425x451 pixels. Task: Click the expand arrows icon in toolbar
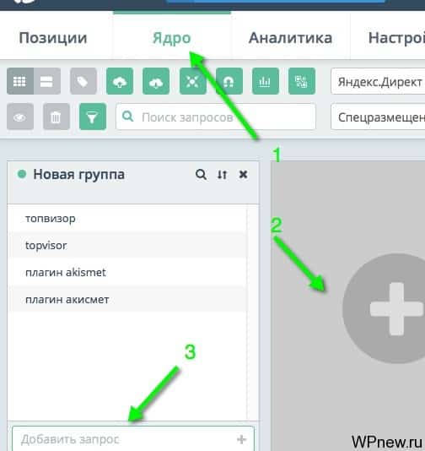point(193,81)
